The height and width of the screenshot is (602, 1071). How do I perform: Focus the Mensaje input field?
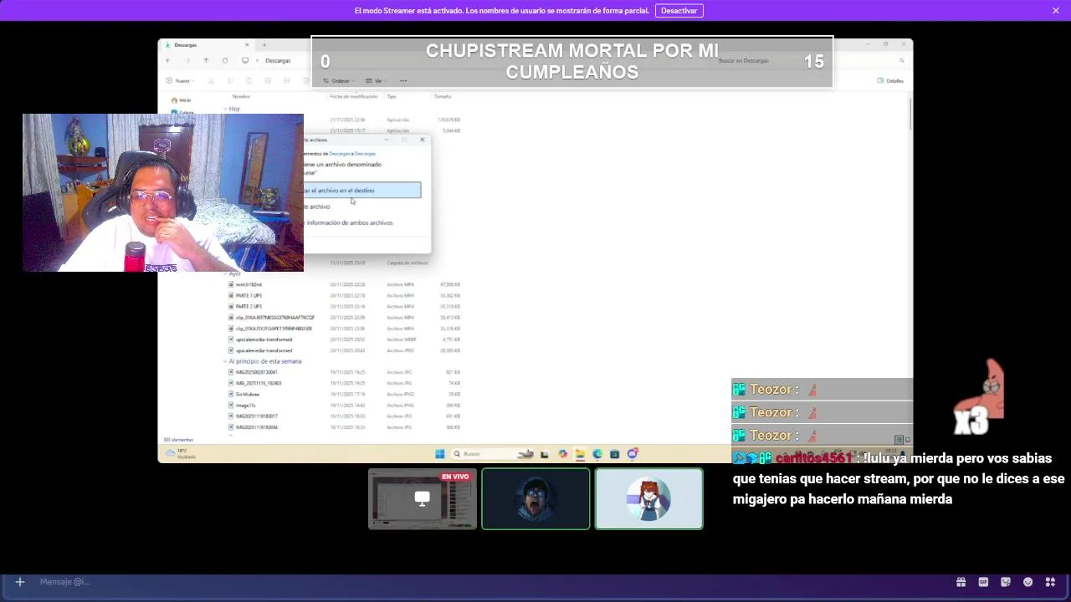485,582
